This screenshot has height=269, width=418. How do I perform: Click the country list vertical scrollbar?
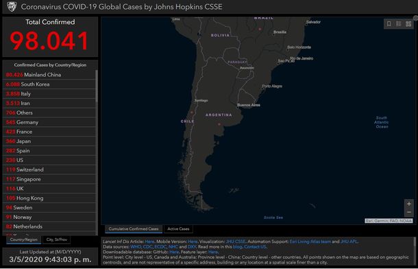[97, 86]
